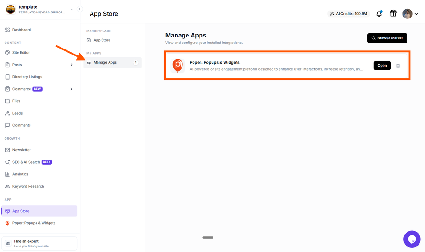
Task: Click the AI Credits: 100.9M badge
Action: [349, 13]
